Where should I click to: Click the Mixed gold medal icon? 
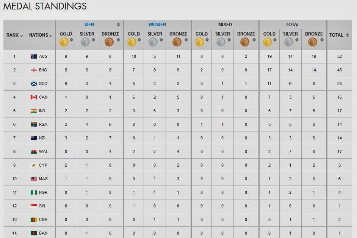coord(200,42)
